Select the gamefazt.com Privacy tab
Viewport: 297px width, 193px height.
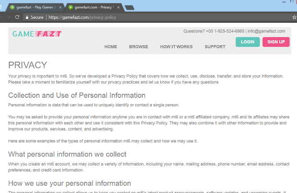click(x=94, y=8)
